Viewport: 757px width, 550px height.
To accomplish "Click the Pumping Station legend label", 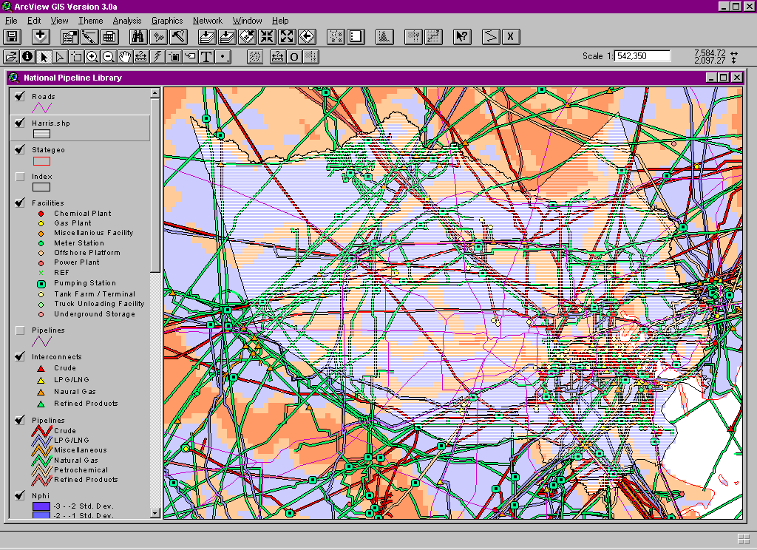I will point(85,283).
